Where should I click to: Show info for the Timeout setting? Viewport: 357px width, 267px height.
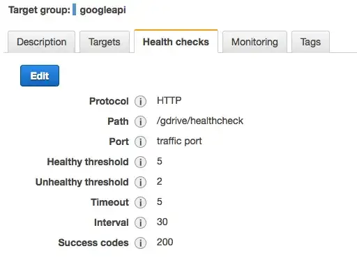point(140,202)
